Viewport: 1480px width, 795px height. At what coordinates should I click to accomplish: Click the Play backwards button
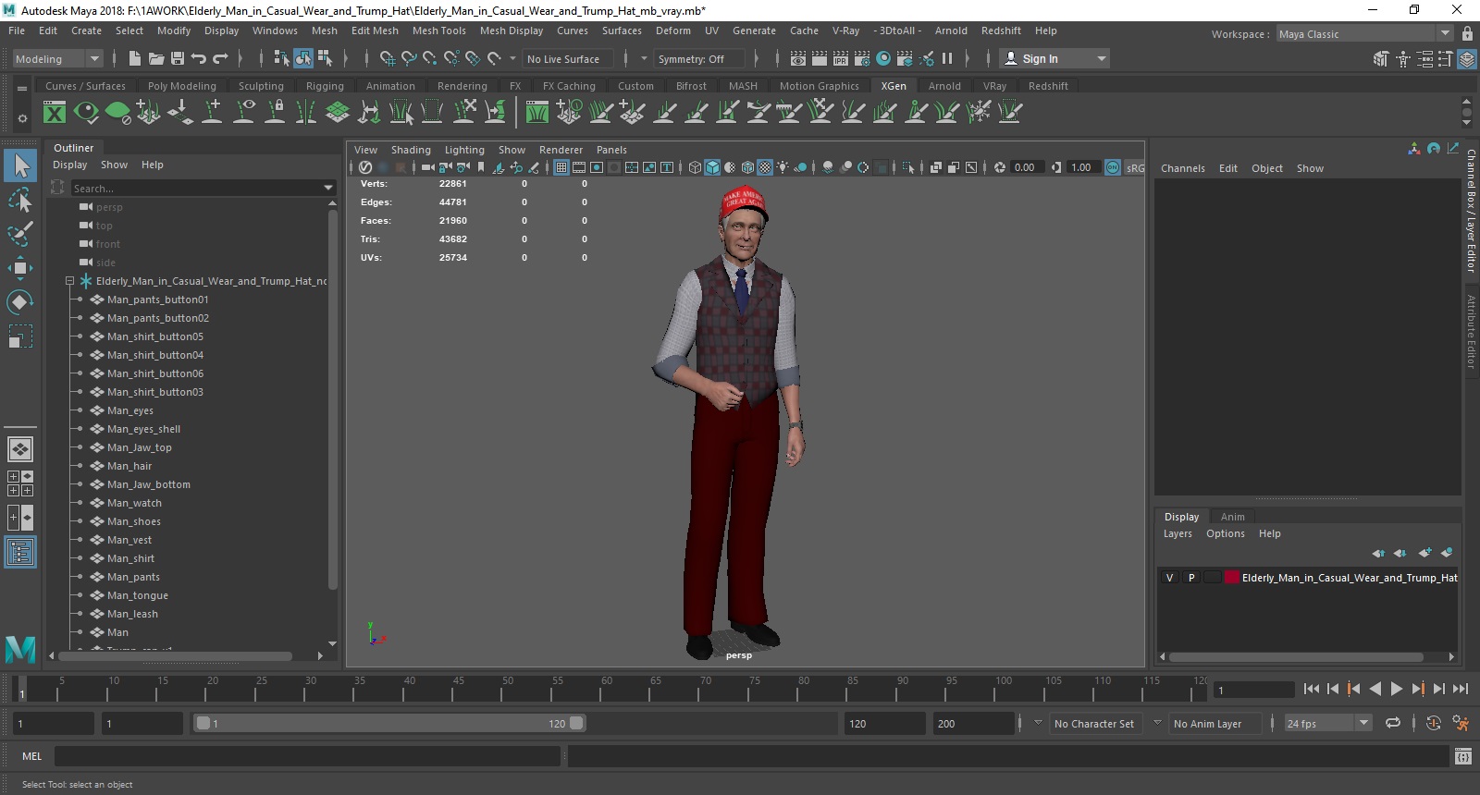(x=1375, y=689)
